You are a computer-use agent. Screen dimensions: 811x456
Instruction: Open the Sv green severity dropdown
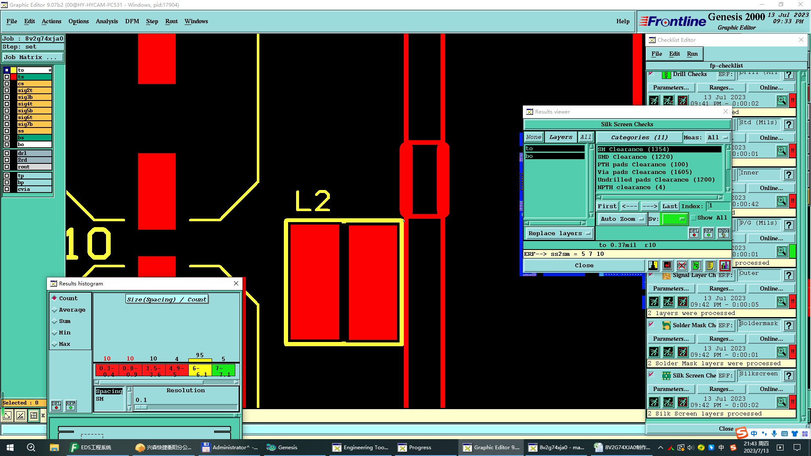[675, 219]
